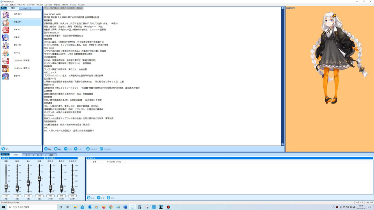Click the 話速 value input field
This screenshot has width=374, height=210.
17,196
